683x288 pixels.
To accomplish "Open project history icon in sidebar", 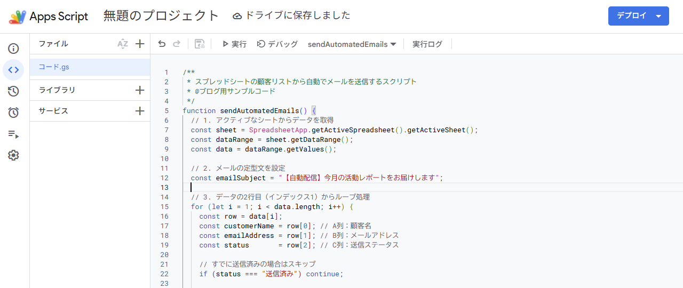I will [14, 91].
